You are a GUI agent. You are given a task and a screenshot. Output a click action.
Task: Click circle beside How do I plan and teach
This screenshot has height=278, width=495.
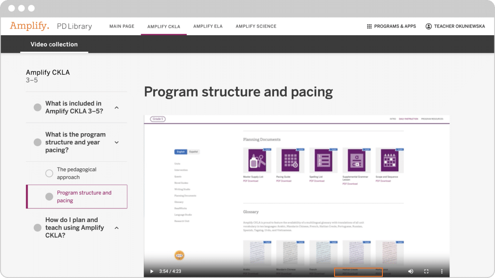38,228
